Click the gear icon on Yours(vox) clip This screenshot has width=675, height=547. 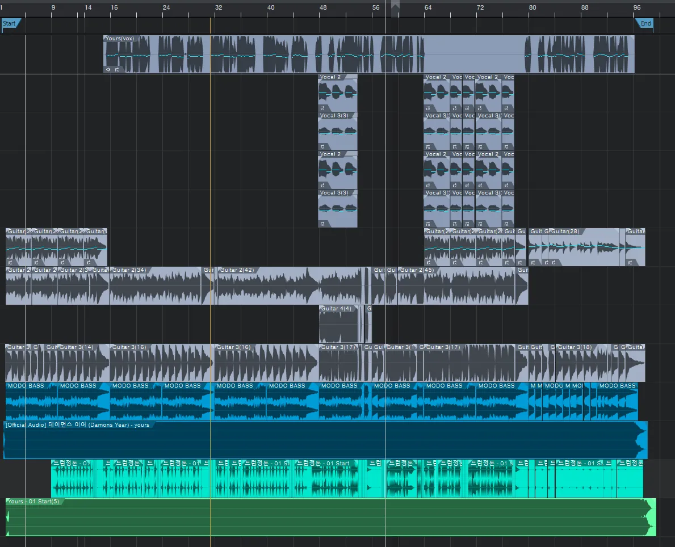108,69
